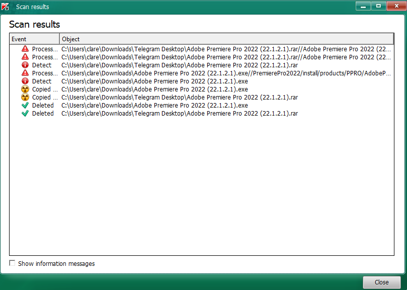Enable Show information messages checkbox

(12, 263)
